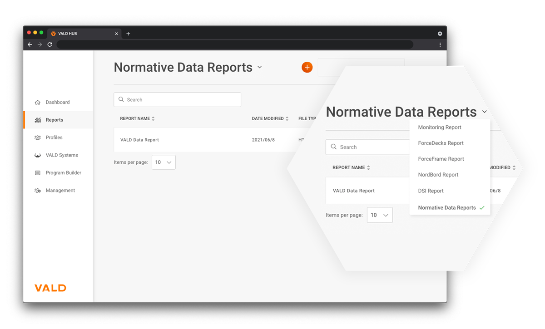Click the VALD HUB tab favicon
The image size is (545, 329).
53,34
